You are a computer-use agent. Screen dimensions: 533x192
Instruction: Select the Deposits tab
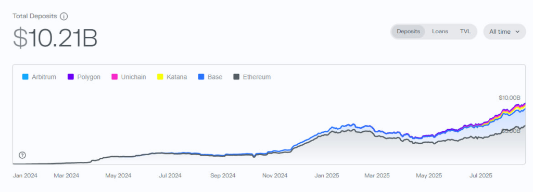pos(408,32)
